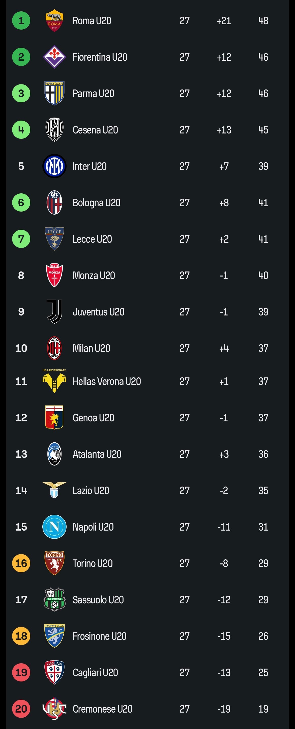Viewport: 295px width, 729px height.
Task: Tap the orange position 16 badge
Action: tap(21, 563)
